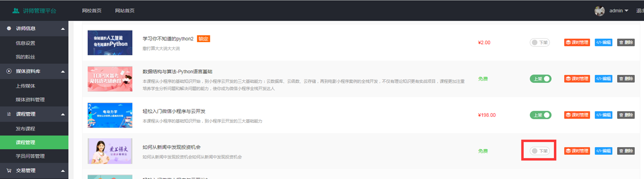
Task: Click 删除 for 学习你不知道的python2
Action: 626,43
